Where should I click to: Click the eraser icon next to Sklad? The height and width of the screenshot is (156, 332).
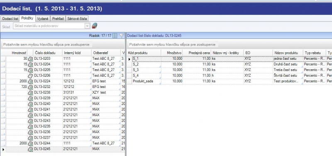tap(95, 26)
